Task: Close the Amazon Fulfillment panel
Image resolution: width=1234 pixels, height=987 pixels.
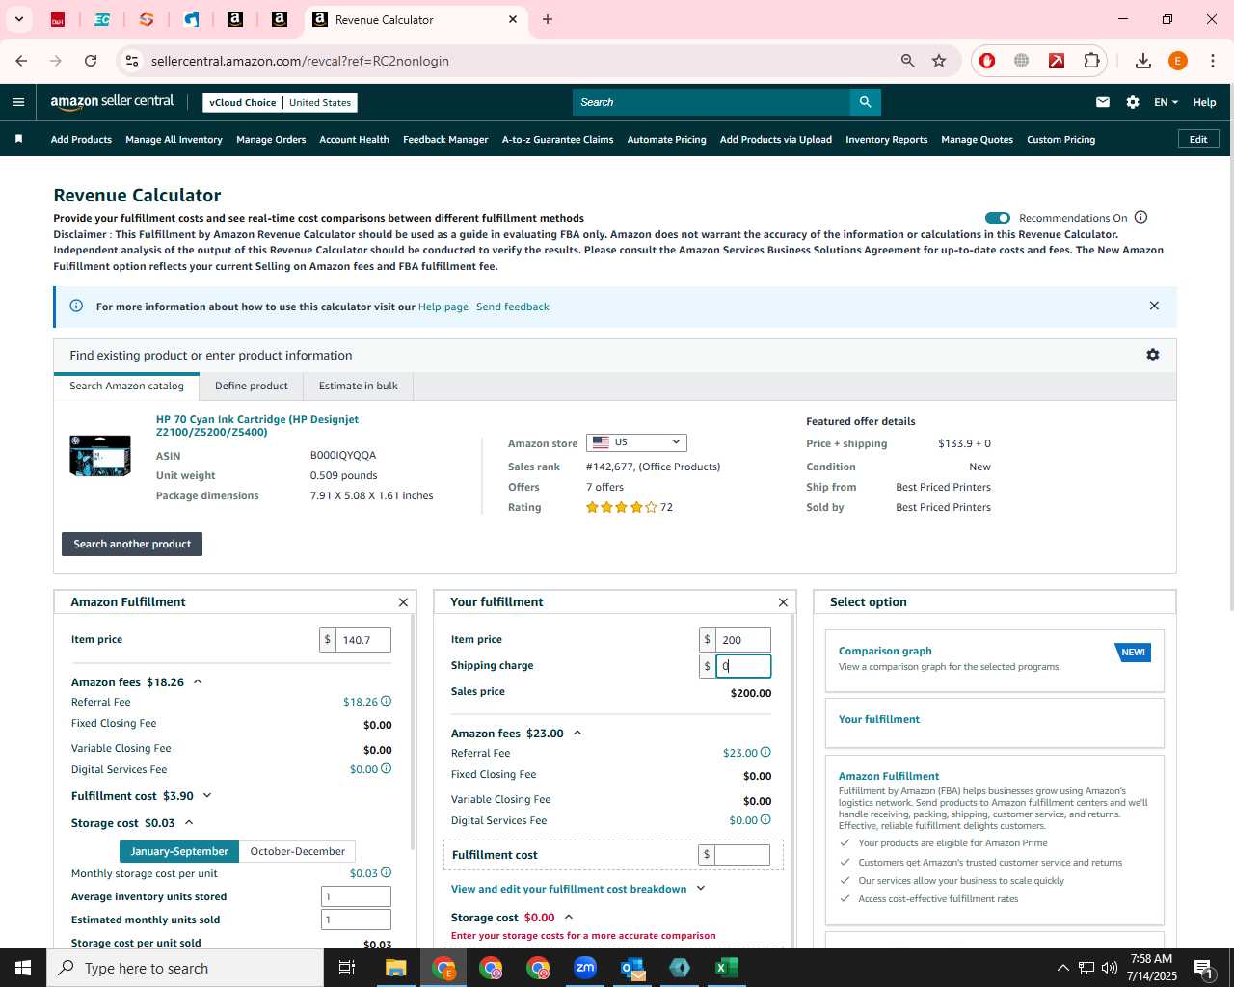Action: (403, 602)
